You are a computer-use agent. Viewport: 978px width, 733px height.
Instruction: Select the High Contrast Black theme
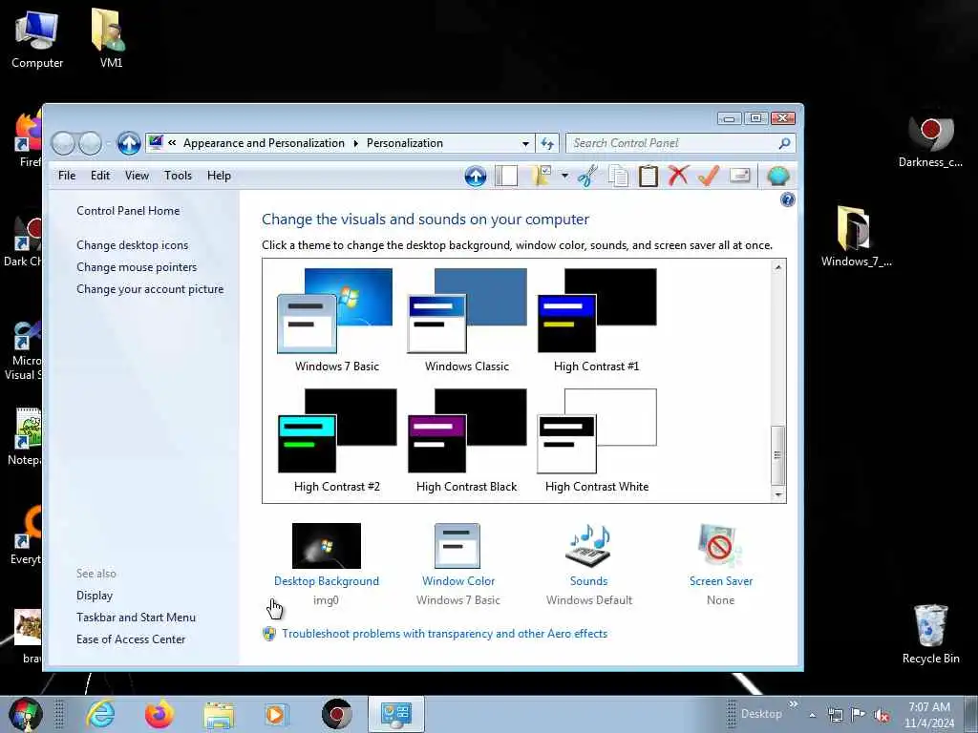(x=466, y=441)
